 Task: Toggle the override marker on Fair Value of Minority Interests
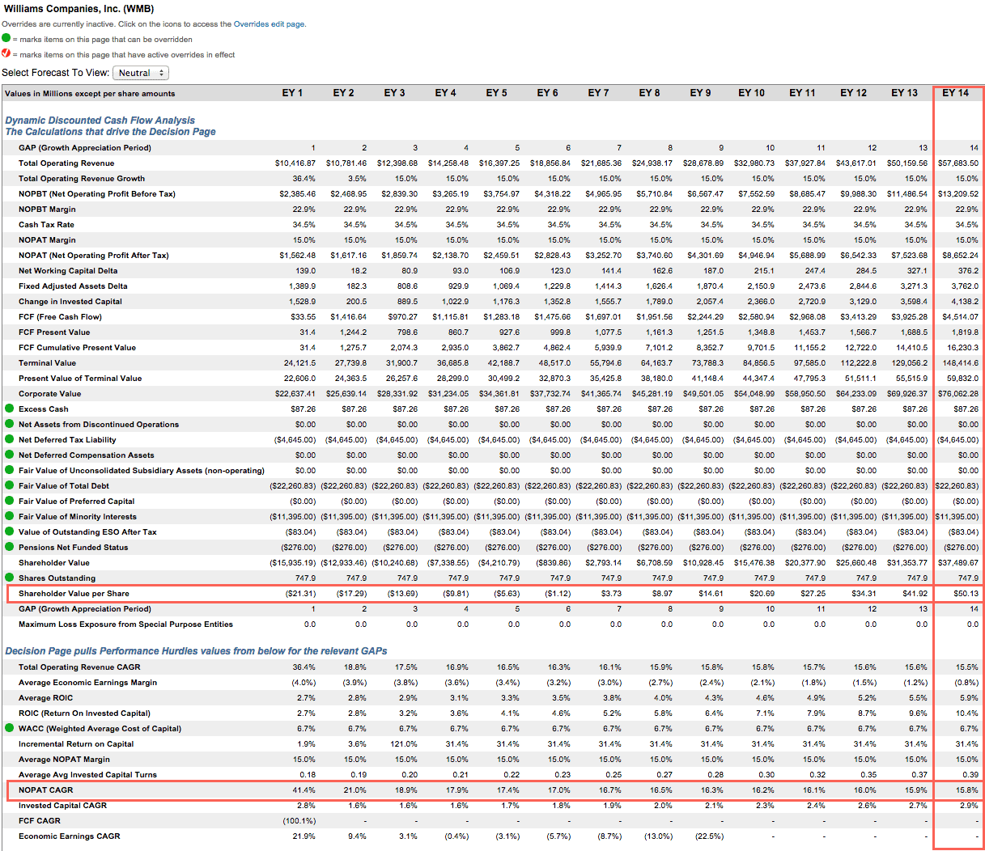(x=9, y=516)
